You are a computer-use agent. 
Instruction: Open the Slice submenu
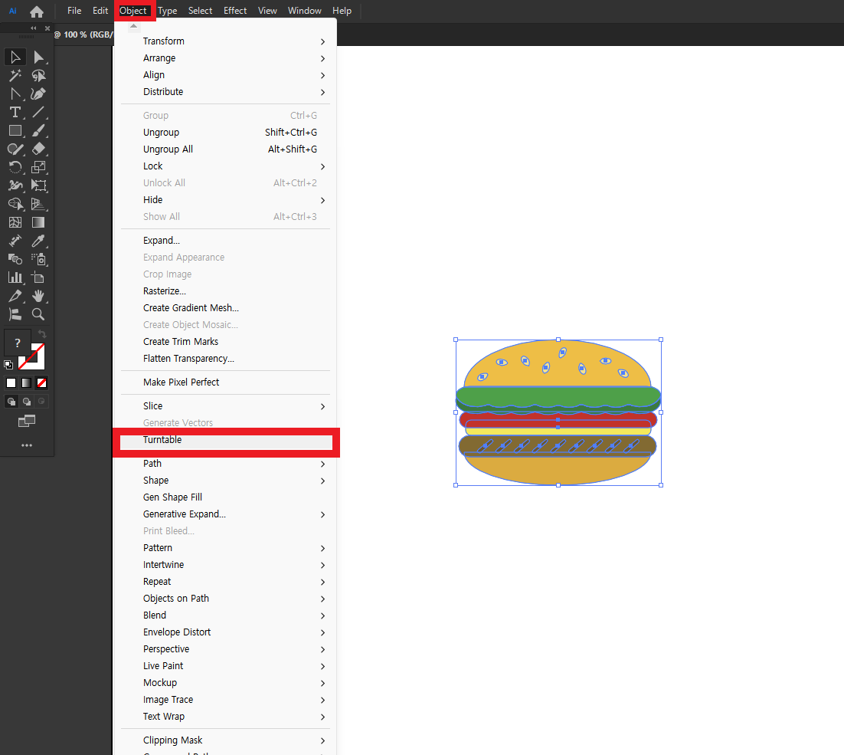225,406
